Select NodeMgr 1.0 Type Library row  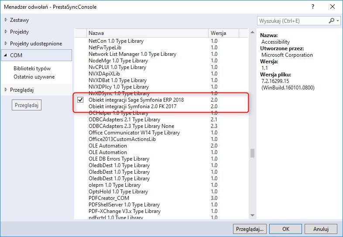pos(161,61)
